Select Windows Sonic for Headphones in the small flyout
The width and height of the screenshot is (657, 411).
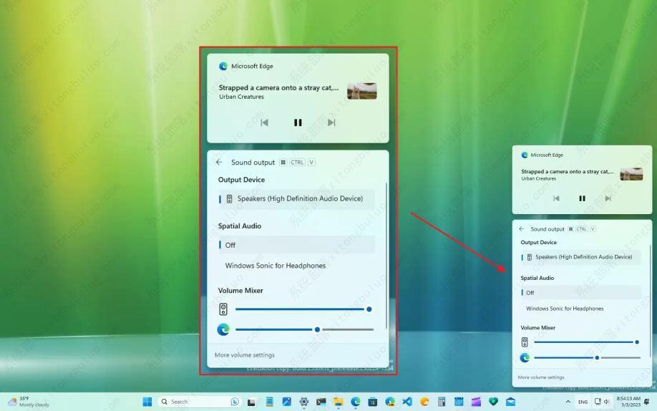(x=565, y=309)
